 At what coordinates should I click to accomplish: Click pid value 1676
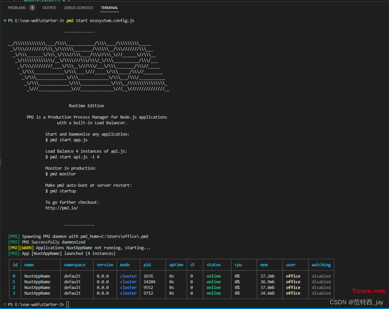point(148,276)
